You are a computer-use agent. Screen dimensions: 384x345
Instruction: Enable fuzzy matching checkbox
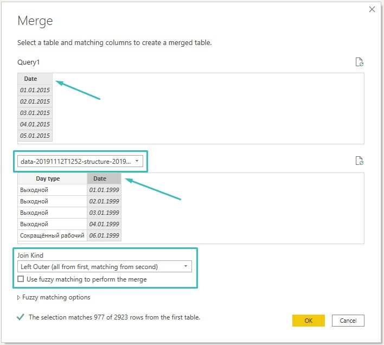click(x=21, y=279)
